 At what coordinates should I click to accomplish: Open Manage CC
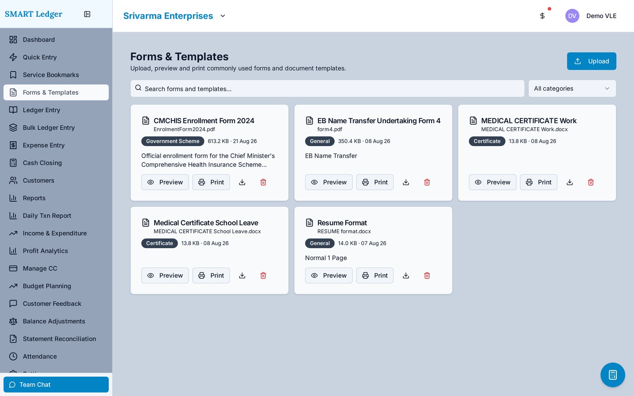pyautogui.click(x=56, y=268)
